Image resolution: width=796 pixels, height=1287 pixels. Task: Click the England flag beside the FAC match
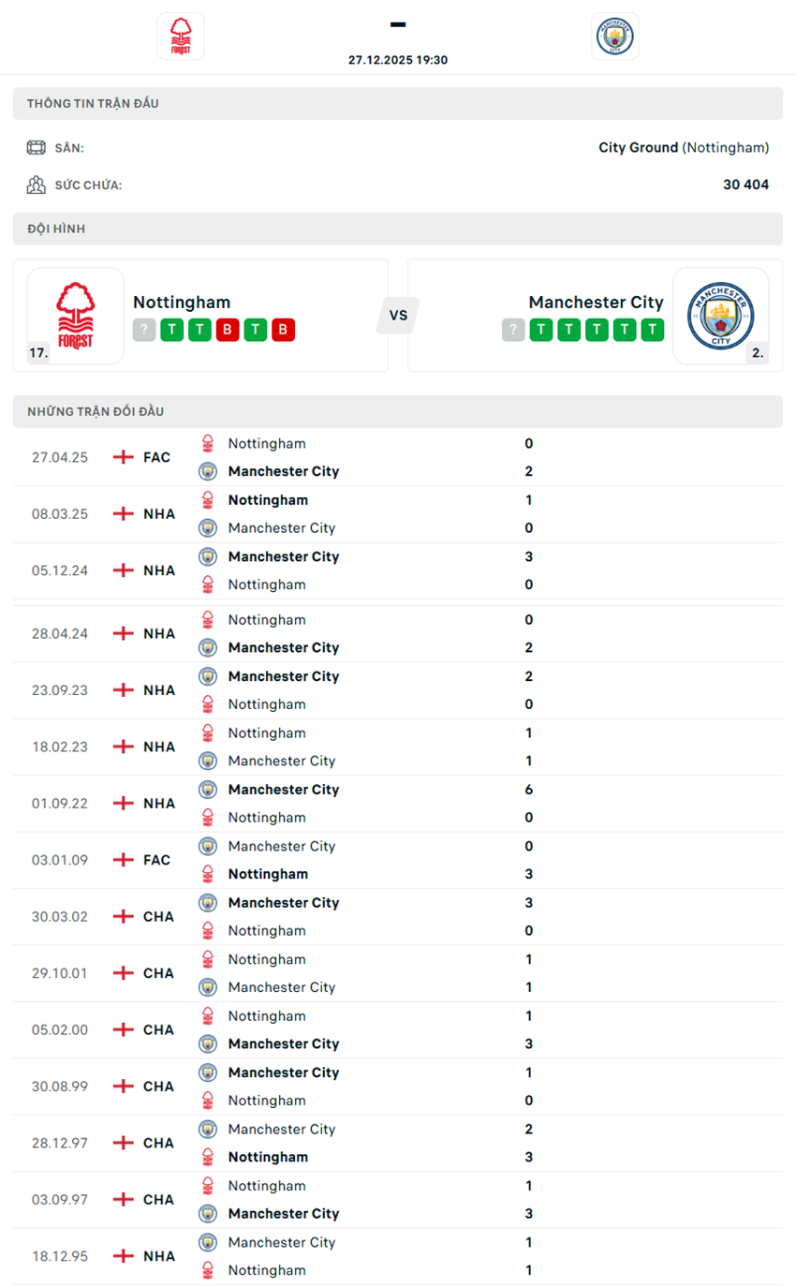tap(123, 457)
